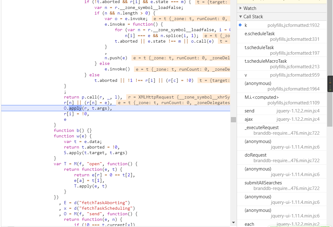Click scroll-down arrow of code pane
333x227 pixels.
tap(233, 223)
